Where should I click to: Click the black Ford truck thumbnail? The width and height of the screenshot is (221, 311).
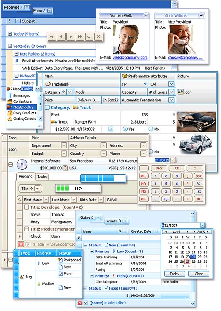[196, 122]
